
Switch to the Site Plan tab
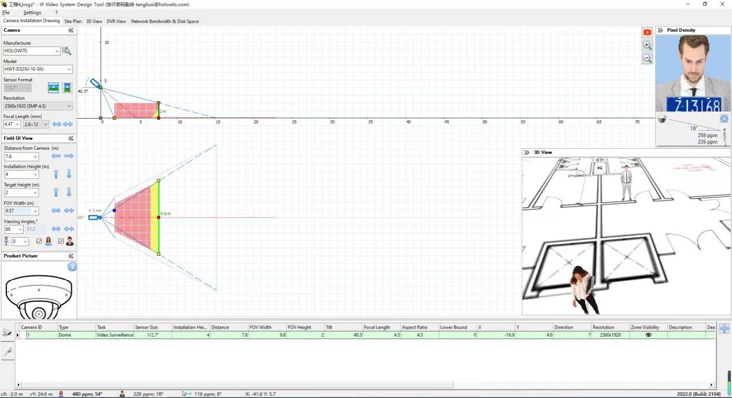click(x=73, y=21)
